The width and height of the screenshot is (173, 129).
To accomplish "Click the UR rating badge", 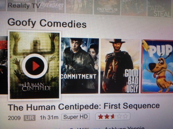I will tap(30, 118).
